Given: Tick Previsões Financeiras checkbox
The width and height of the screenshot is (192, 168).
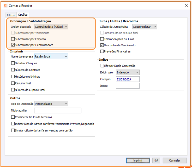Looking at the screenshot, I should [102, 51].
